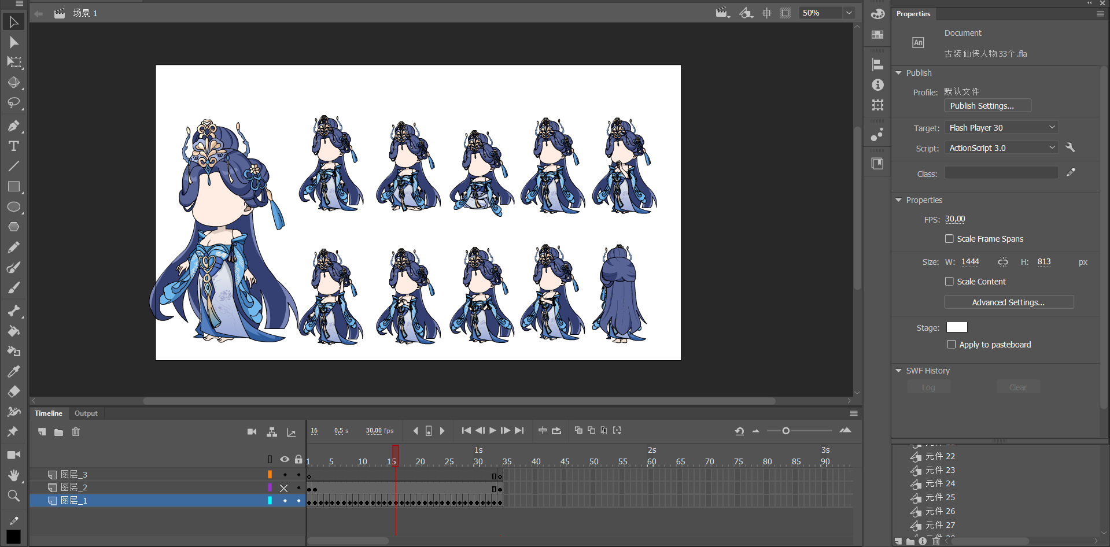Open the Script ActionScript 3.0 dropdown
The width and height of the screenshot is (1110, 547).
click(1002, 148)
